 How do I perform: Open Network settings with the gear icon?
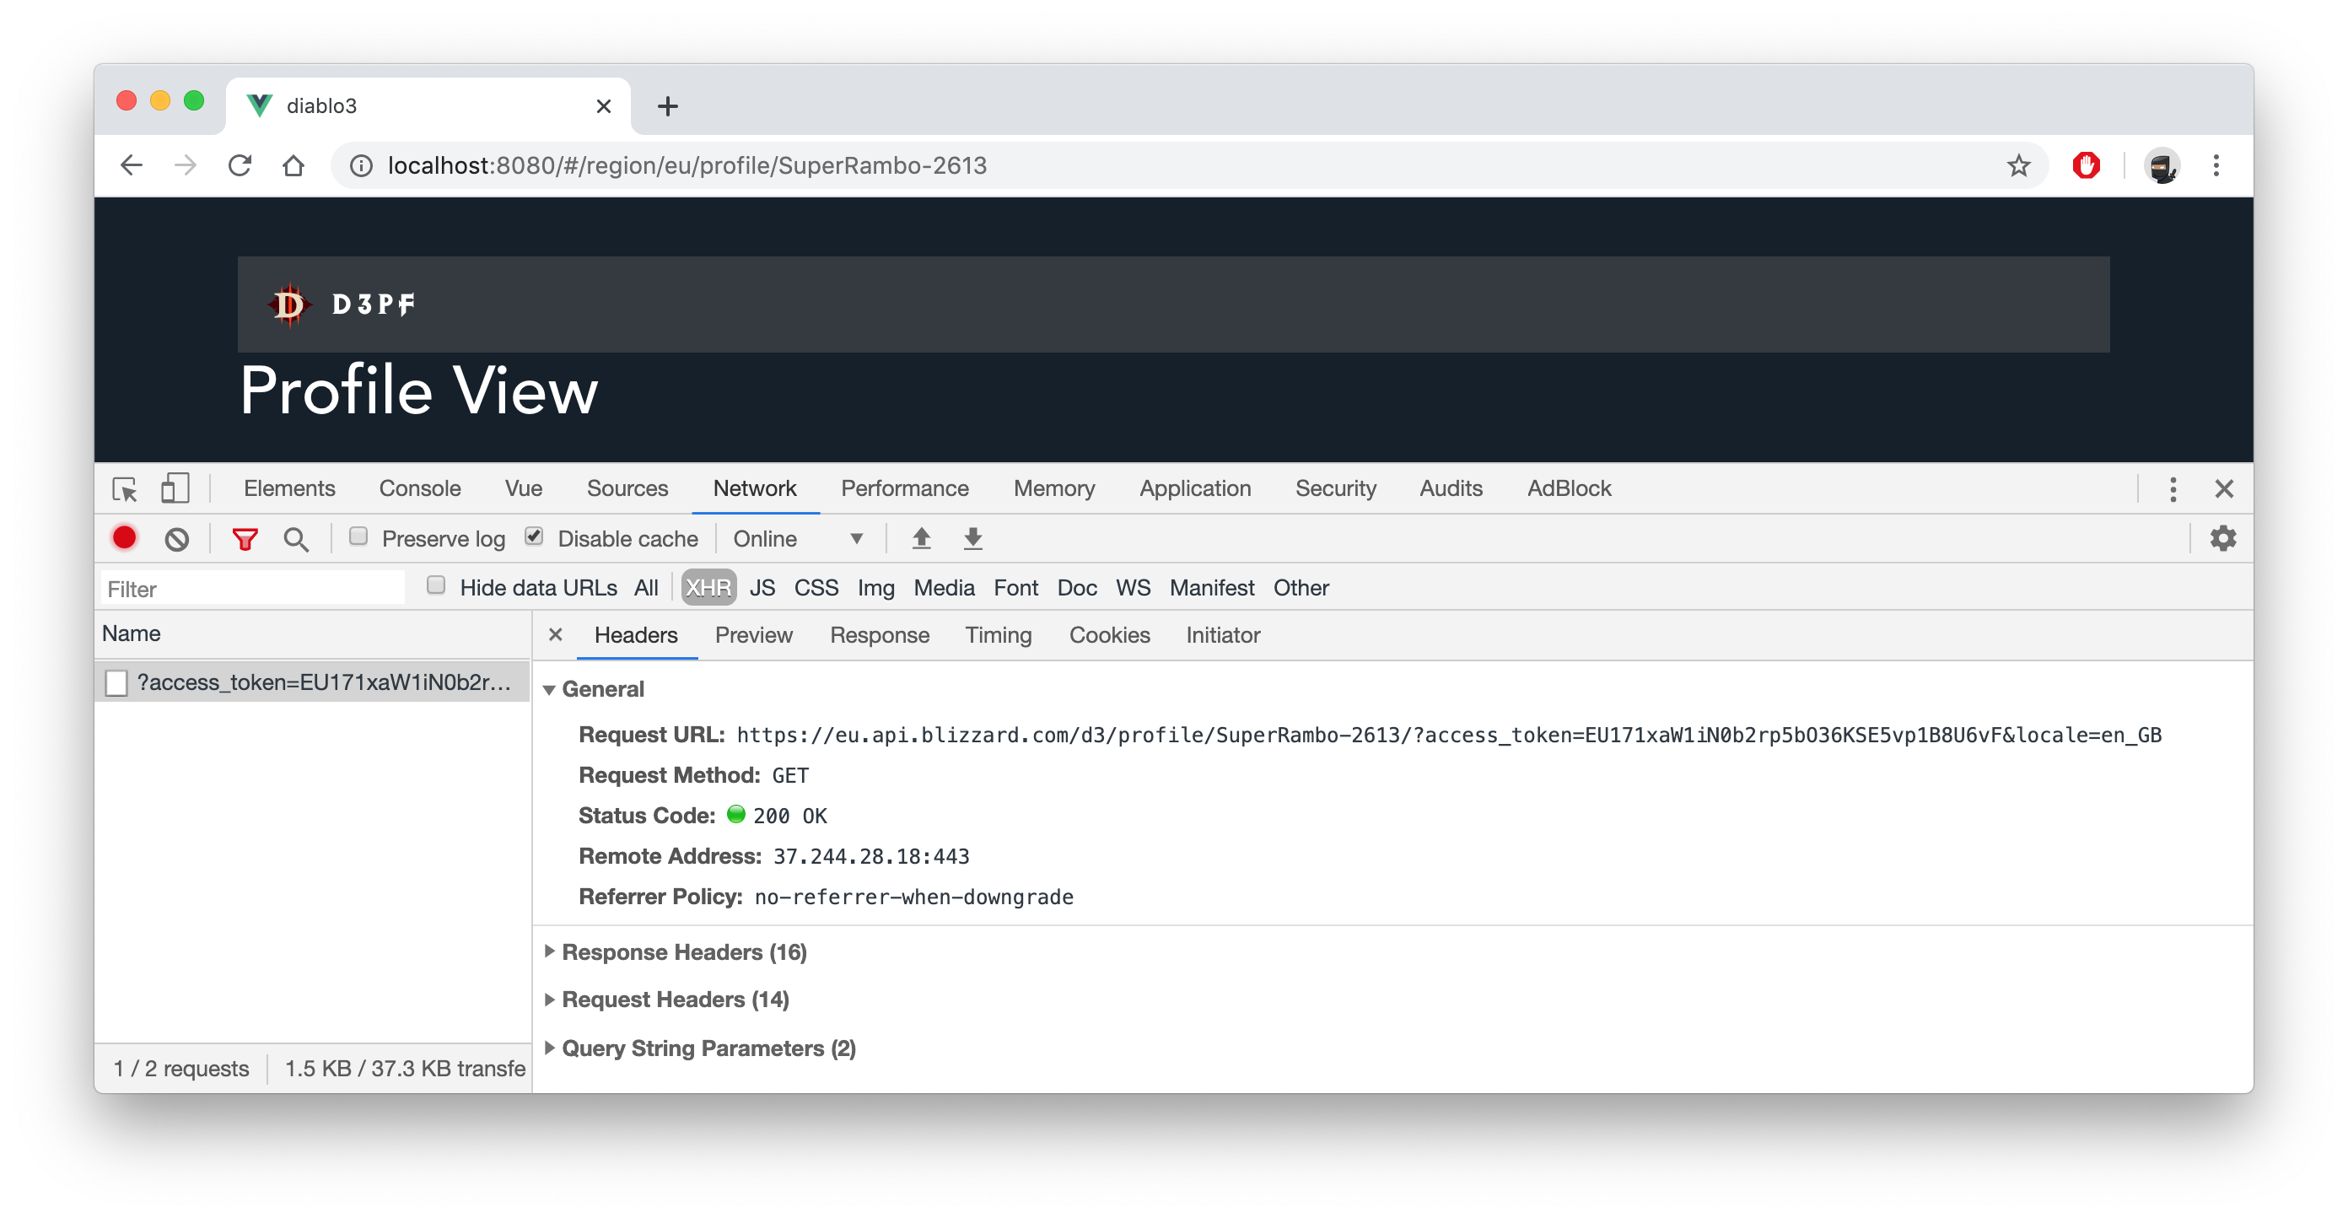click(2222, 539)
